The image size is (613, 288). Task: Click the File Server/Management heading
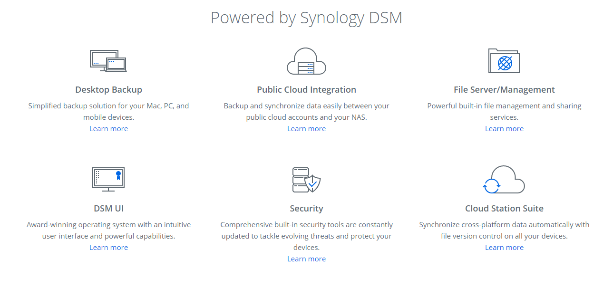[504, 90]
